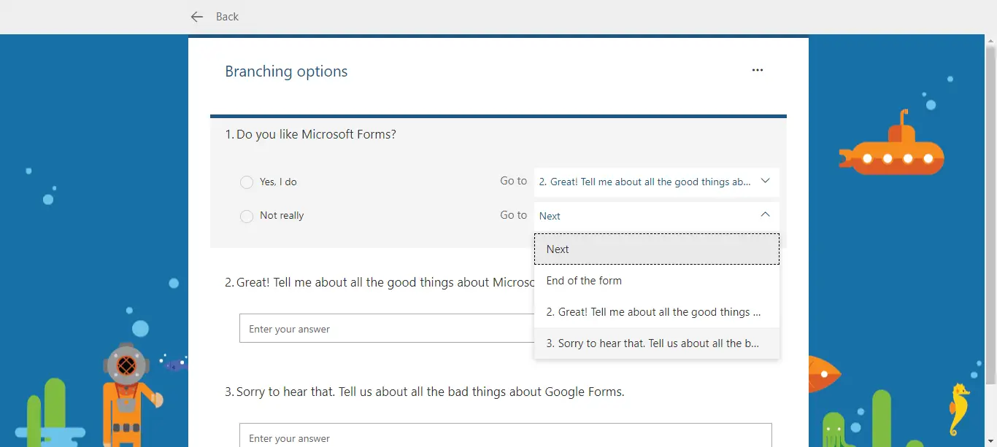Click question 3 title about Google Forms
Image resolution: width=997 pixels, height=447 pixels.
point(425,392)
